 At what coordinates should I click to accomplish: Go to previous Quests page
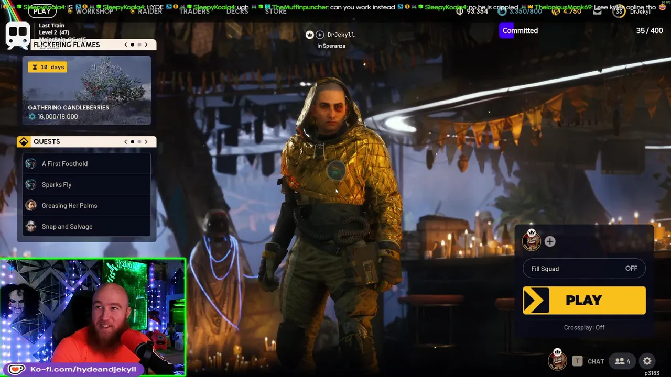[x=126, y=141]
